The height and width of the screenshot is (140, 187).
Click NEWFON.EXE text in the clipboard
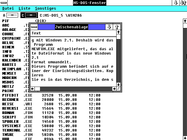[43, 49]
